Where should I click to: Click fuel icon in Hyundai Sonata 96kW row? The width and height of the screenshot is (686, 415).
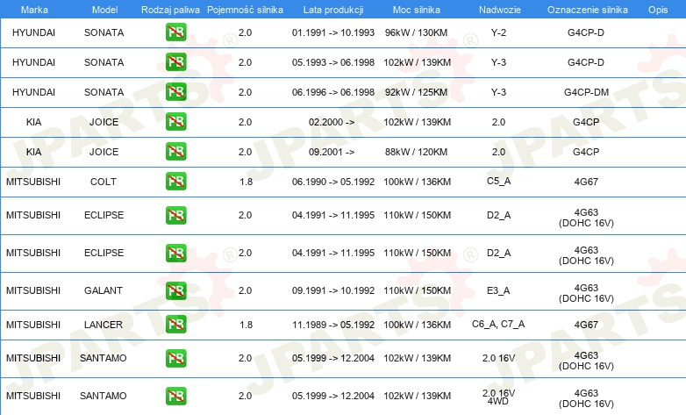tap(175, 32)
